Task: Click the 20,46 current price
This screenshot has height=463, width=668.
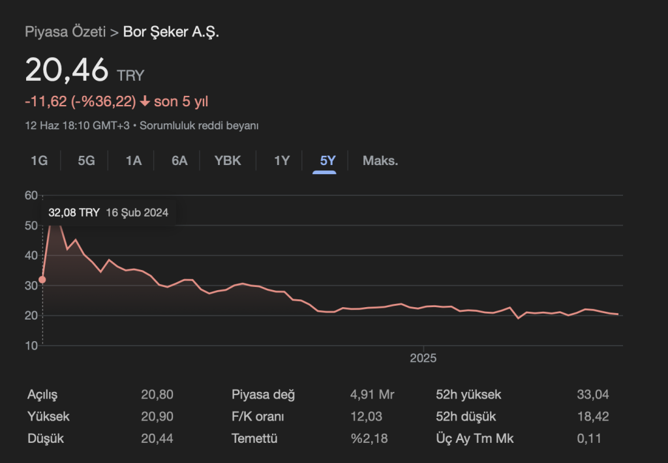Action: [x=67, y=69]
